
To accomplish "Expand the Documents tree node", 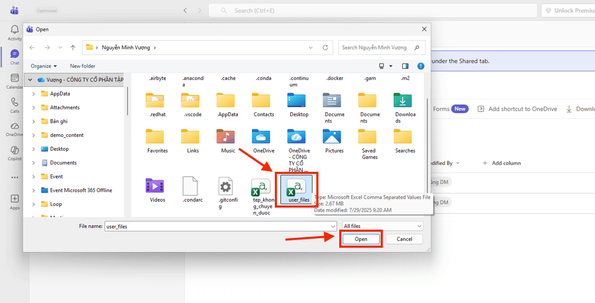I will pos(34,163).
